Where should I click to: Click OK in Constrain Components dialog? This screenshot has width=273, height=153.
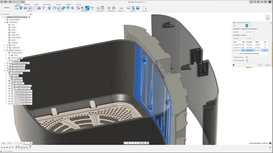click(x=260, y=65)
